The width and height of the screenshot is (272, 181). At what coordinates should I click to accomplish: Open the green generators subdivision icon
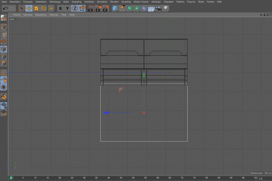tap(130, 8)
